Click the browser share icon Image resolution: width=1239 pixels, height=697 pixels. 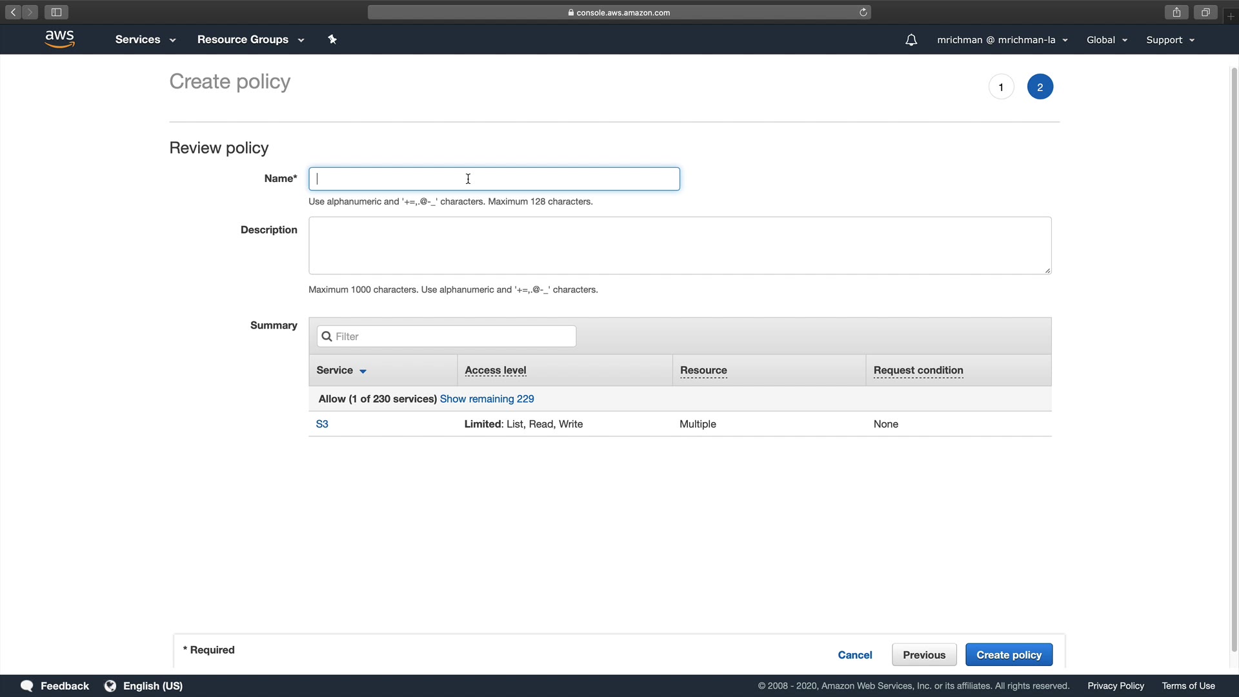[1176, 12]
